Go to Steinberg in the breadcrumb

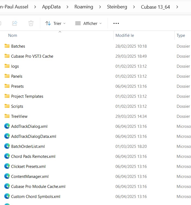pos(117,7)
